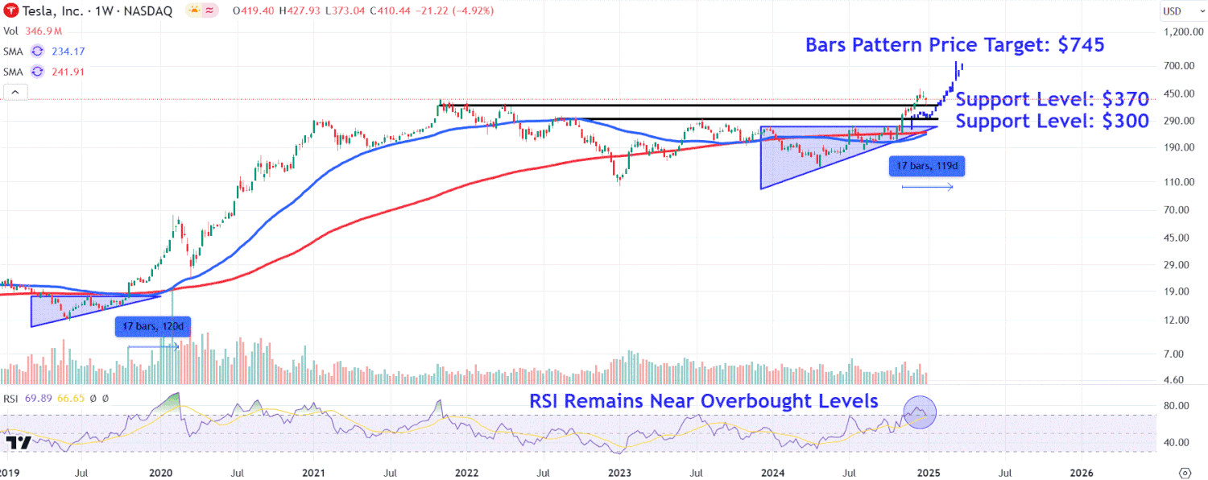Select the RSI indicator legend label
The image size is (1208, 480).
[x=12, y=398]
